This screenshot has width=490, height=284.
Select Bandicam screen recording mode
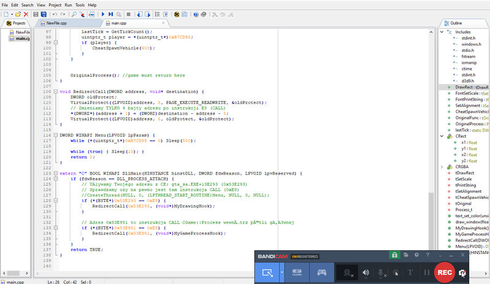coord(268,273)
